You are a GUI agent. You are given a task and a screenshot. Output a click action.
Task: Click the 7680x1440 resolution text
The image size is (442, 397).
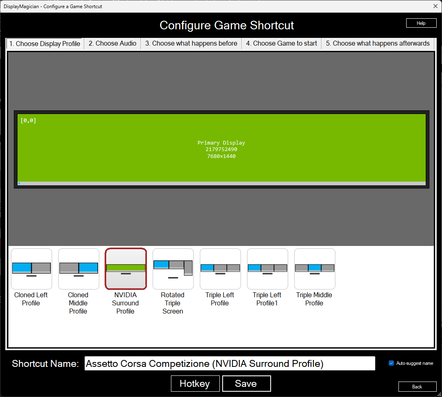221,156
